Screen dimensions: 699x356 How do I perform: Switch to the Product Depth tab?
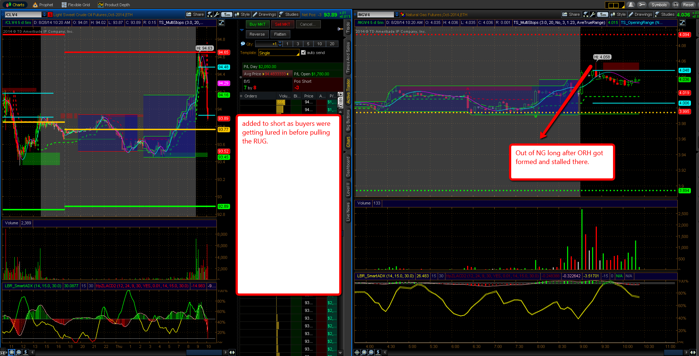[x=114, y=5]
